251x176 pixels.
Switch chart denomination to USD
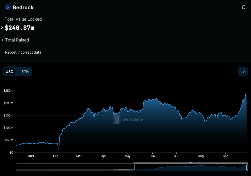pyautogui.click(x=10, y=72)
